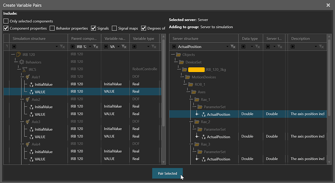Open Variable type filter dropdown arrow
Screen dimensions: 335x183
point(148,46)
